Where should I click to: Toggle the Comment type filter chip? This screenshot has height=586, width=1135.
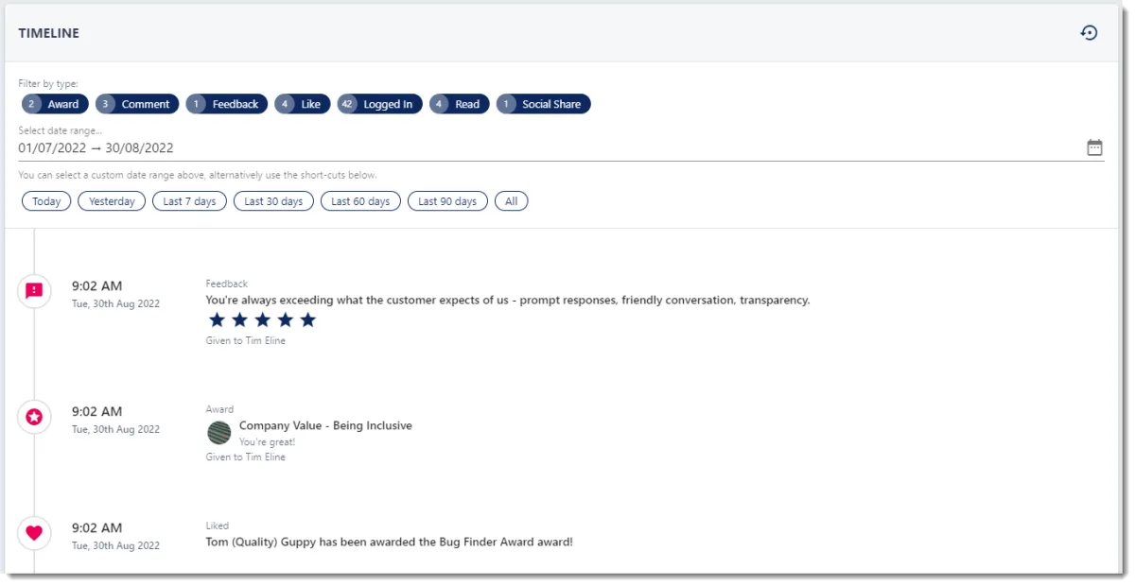click(137, 104)
